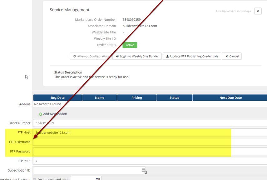Click the FTP Path input field
This screenshot has height=180, width=267.
pos(150,161)
